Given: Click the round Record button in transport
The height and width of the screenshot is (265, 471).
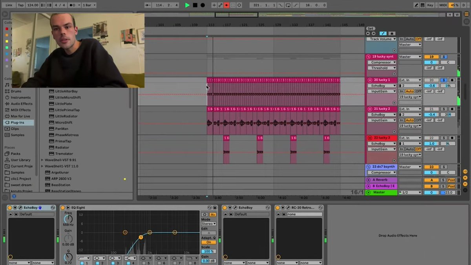Looking at the screenshot, I should tap(203, 5).
